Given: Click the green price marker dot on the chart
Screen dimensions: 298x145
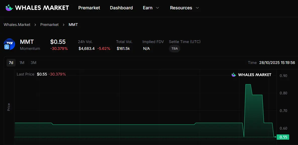Looking at the screenshot, I should (x=275, y=137).
